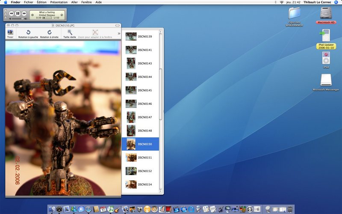The height and width of the screenshot is (214, 342).
Task: Open the Présentation menu
Action: click(x=59, y=2)
